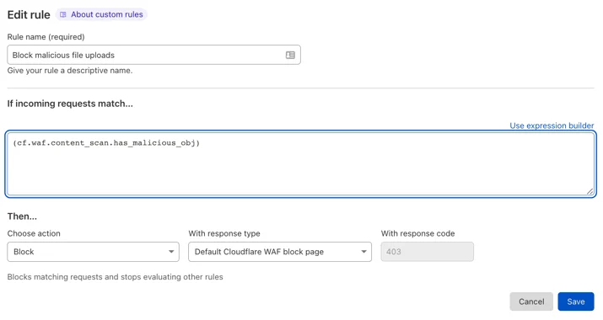This screenshot has height=320, width=603.
Task: Click the With response code label
Action: pyautogui.click(x=417, y=233)
